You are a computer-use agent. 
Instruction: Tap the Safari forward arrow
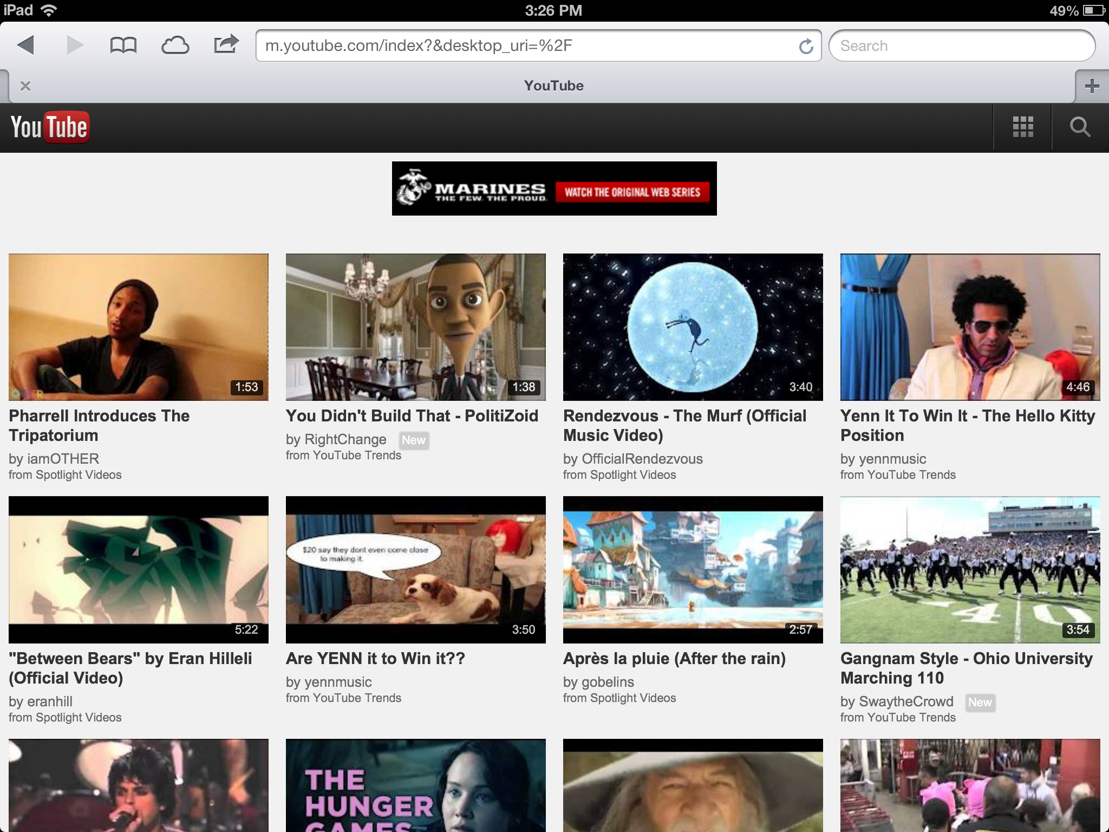pyautogui.click(x=75, y=45)
